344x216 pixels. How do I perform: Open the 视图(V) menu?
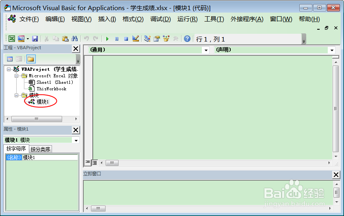tap(81, 19)
